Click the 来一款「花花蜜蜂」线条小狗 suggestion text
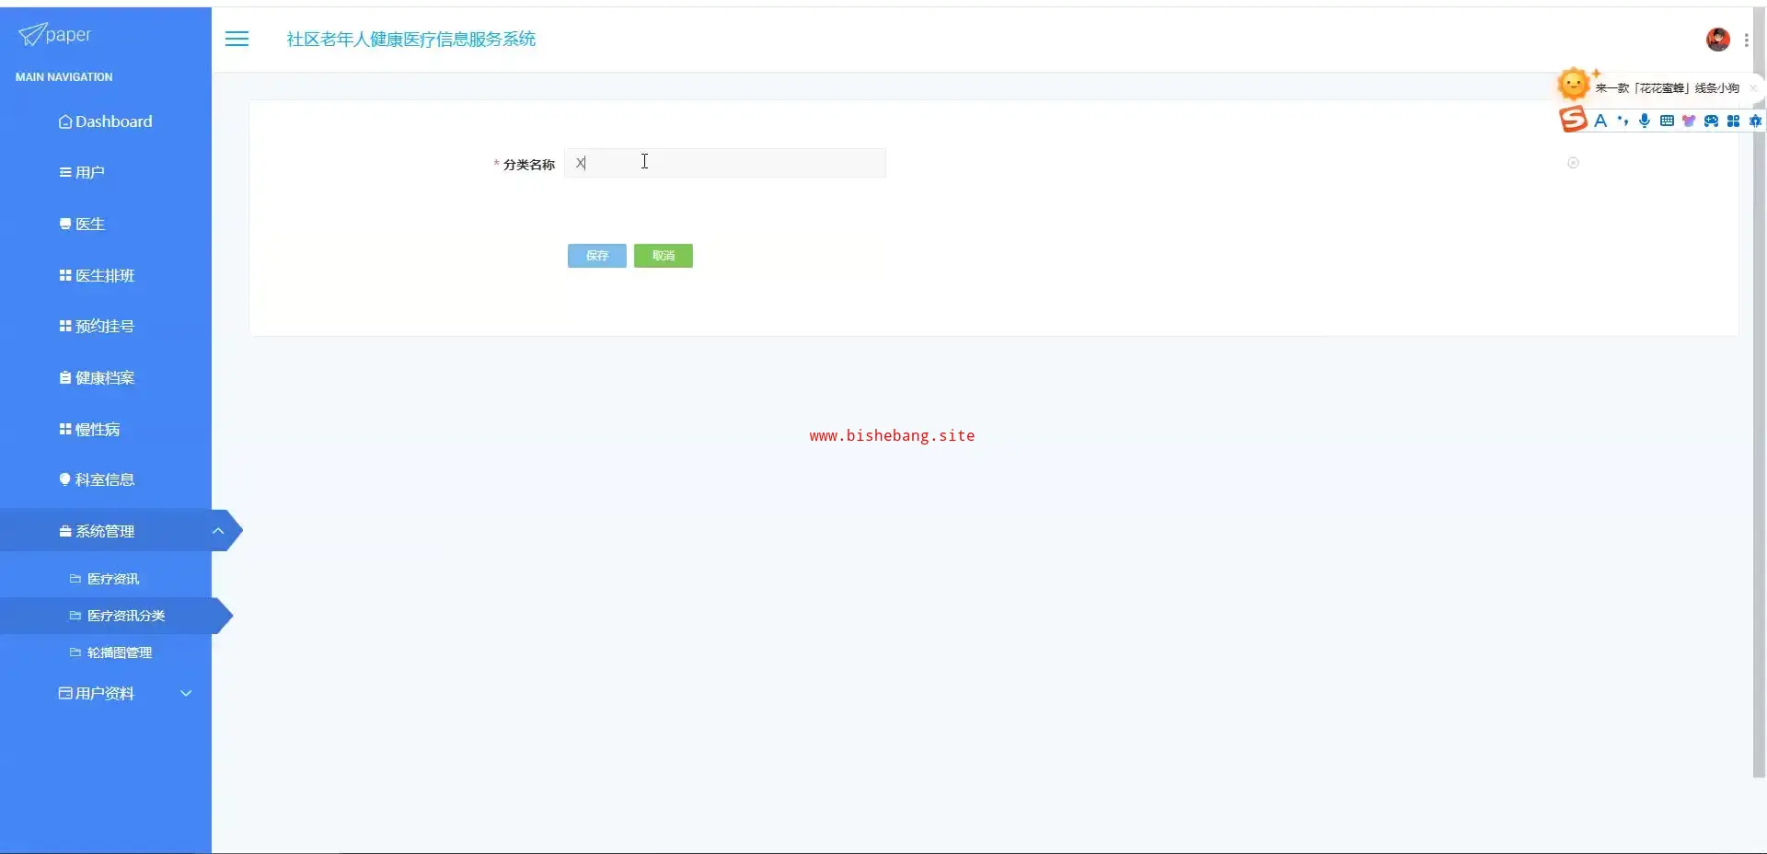The image size is (1767, 854). click(x=1668, y=88)
